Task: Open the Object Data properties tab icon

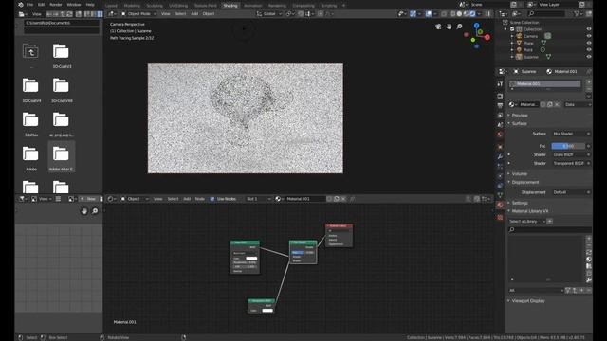Action: (500, 195)
